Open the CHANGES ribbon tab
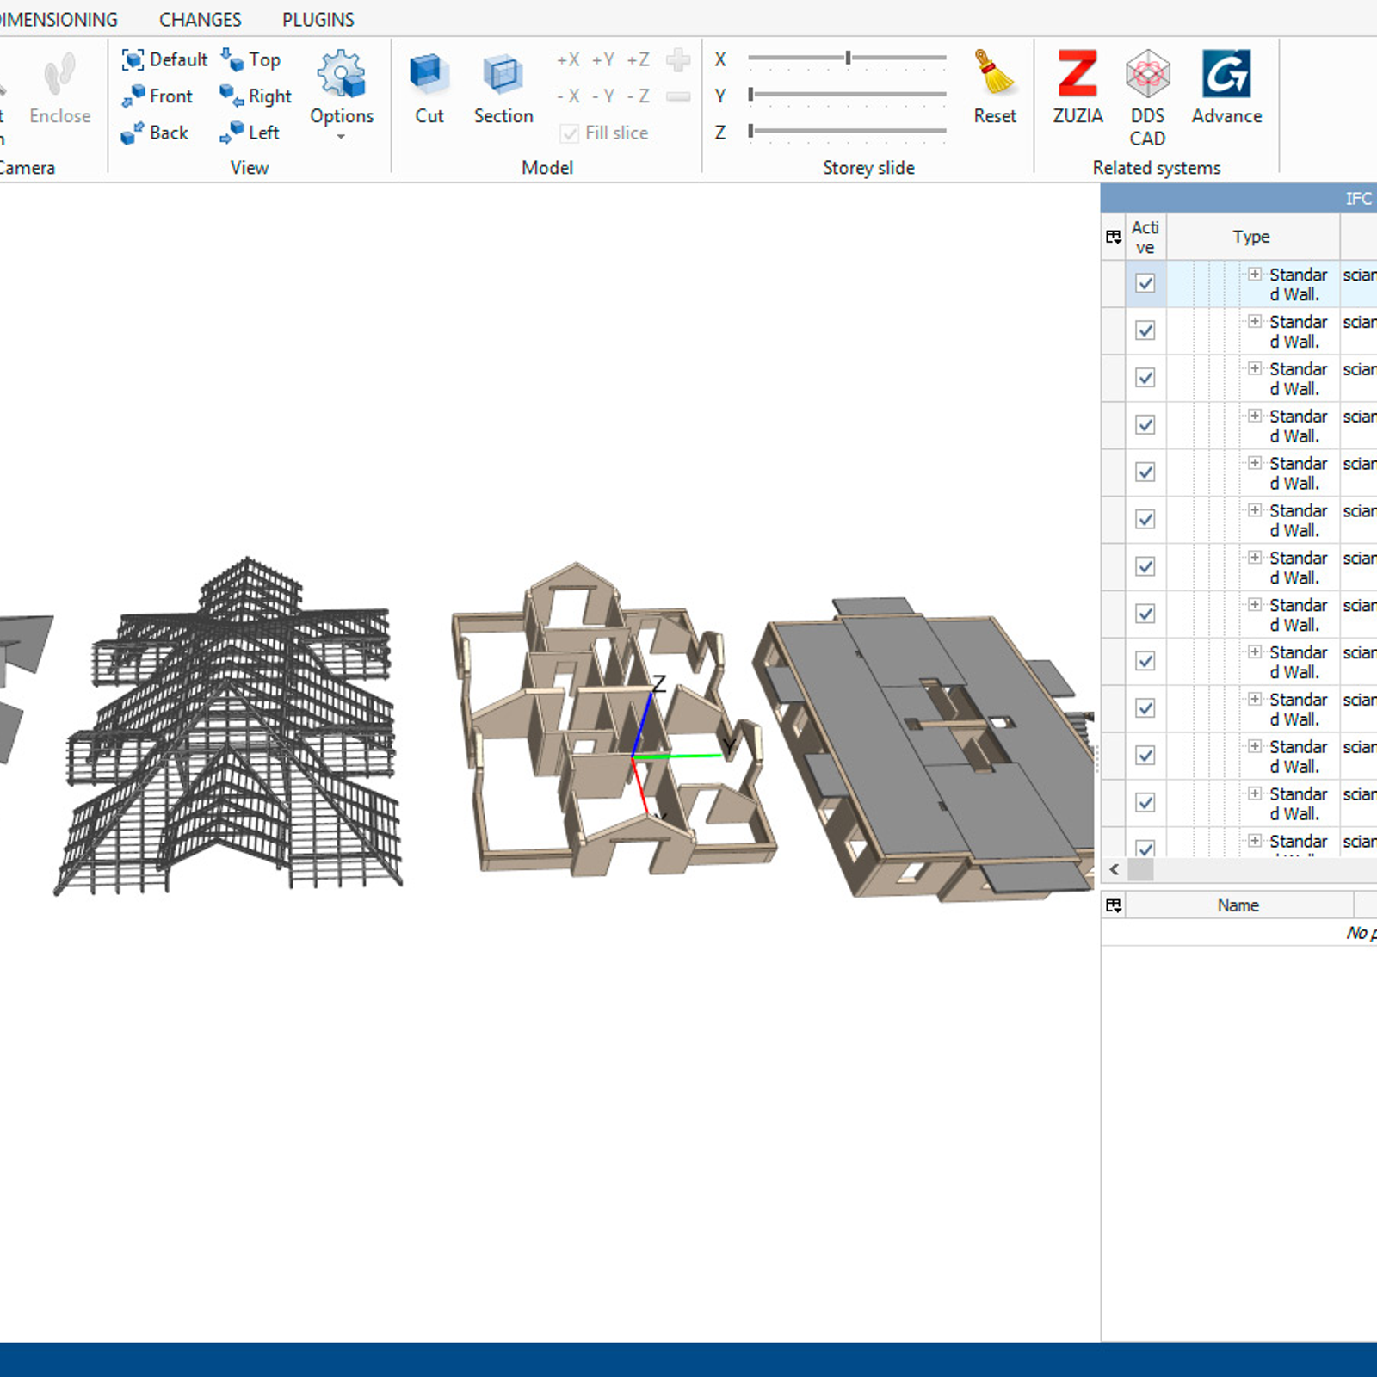Viewport: 1377px width, 1377px height. pos(200,19)
